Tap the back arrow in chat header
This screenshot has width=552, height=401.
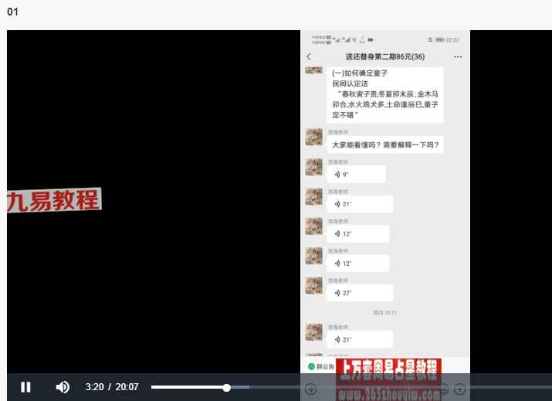pyautogui.click(x=309, y=56)
